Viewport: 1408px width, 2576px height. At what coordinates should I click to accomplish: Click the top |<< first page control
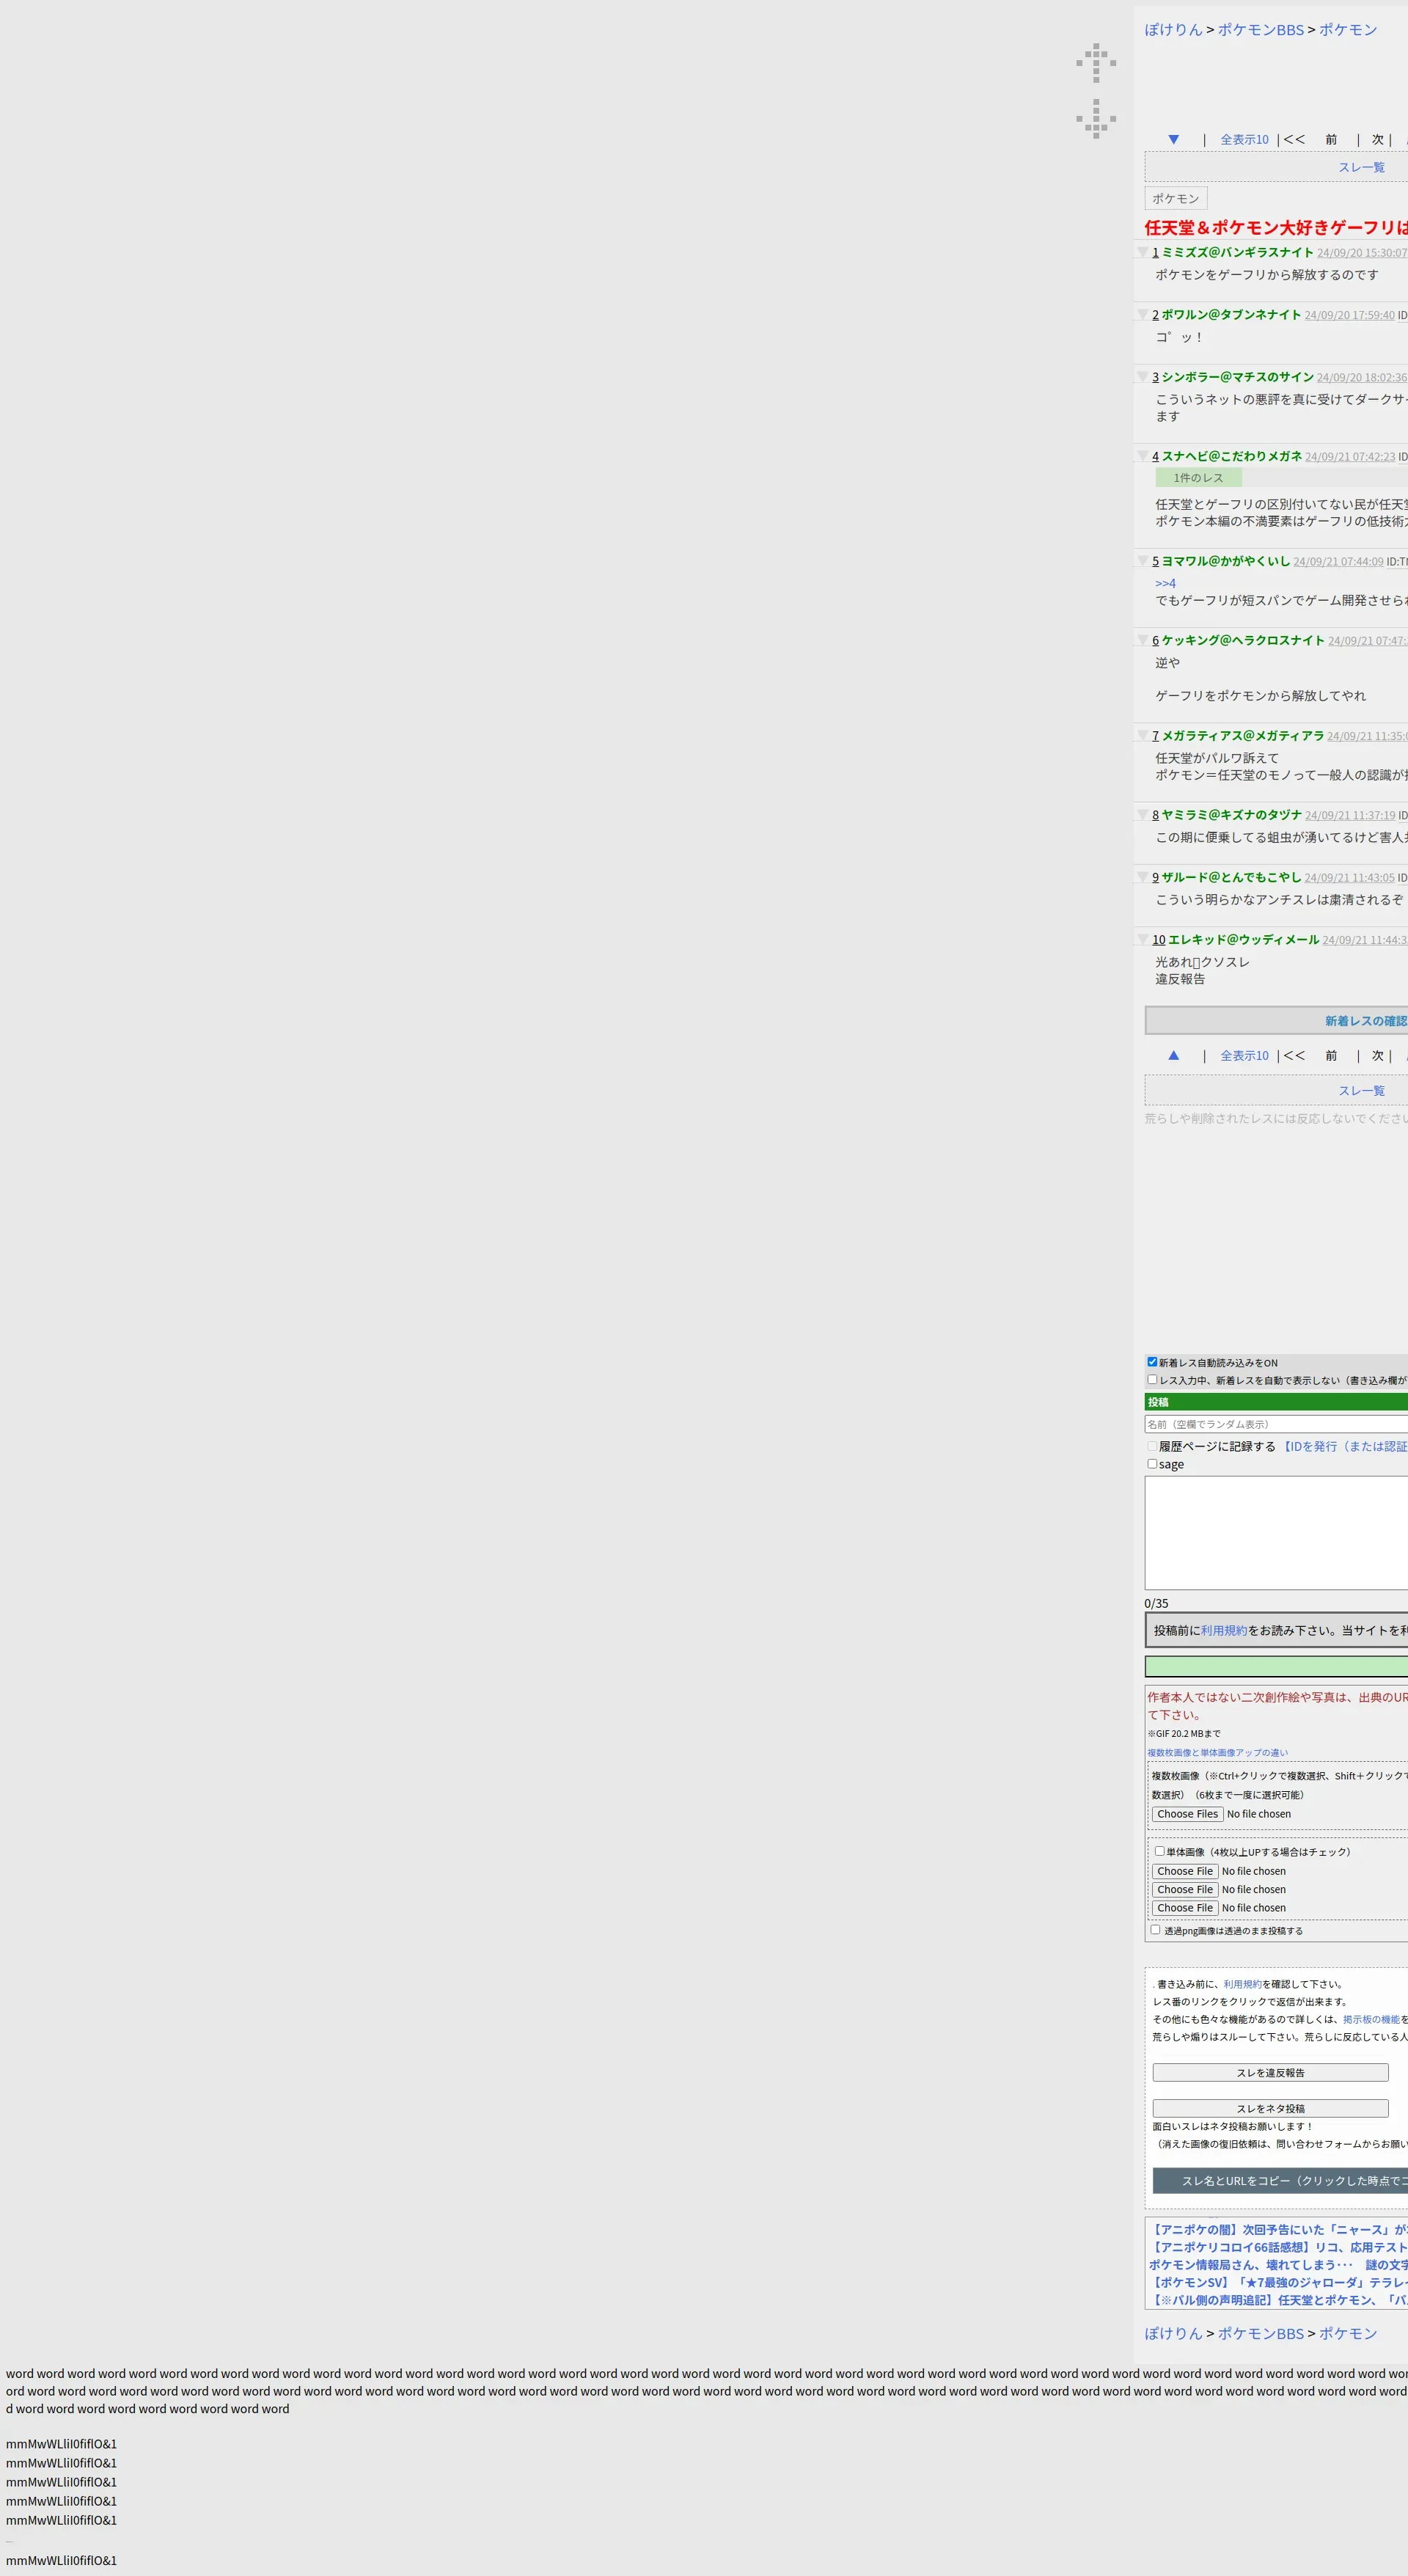click(x=1291, y=140)
